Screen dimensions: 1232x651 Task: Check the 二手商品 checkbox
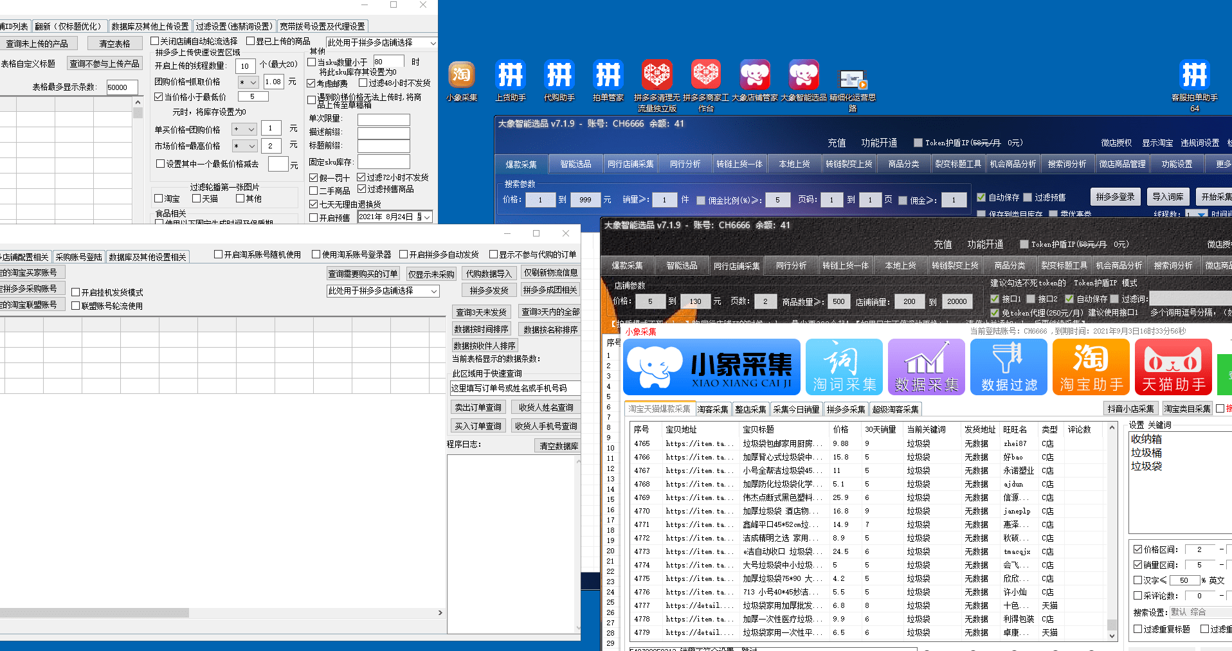pos(314,191)
